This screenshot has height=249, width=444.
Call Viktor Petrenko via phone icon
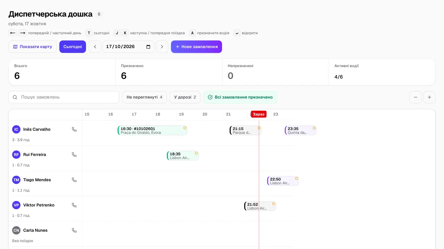click(x=74, y=205)
